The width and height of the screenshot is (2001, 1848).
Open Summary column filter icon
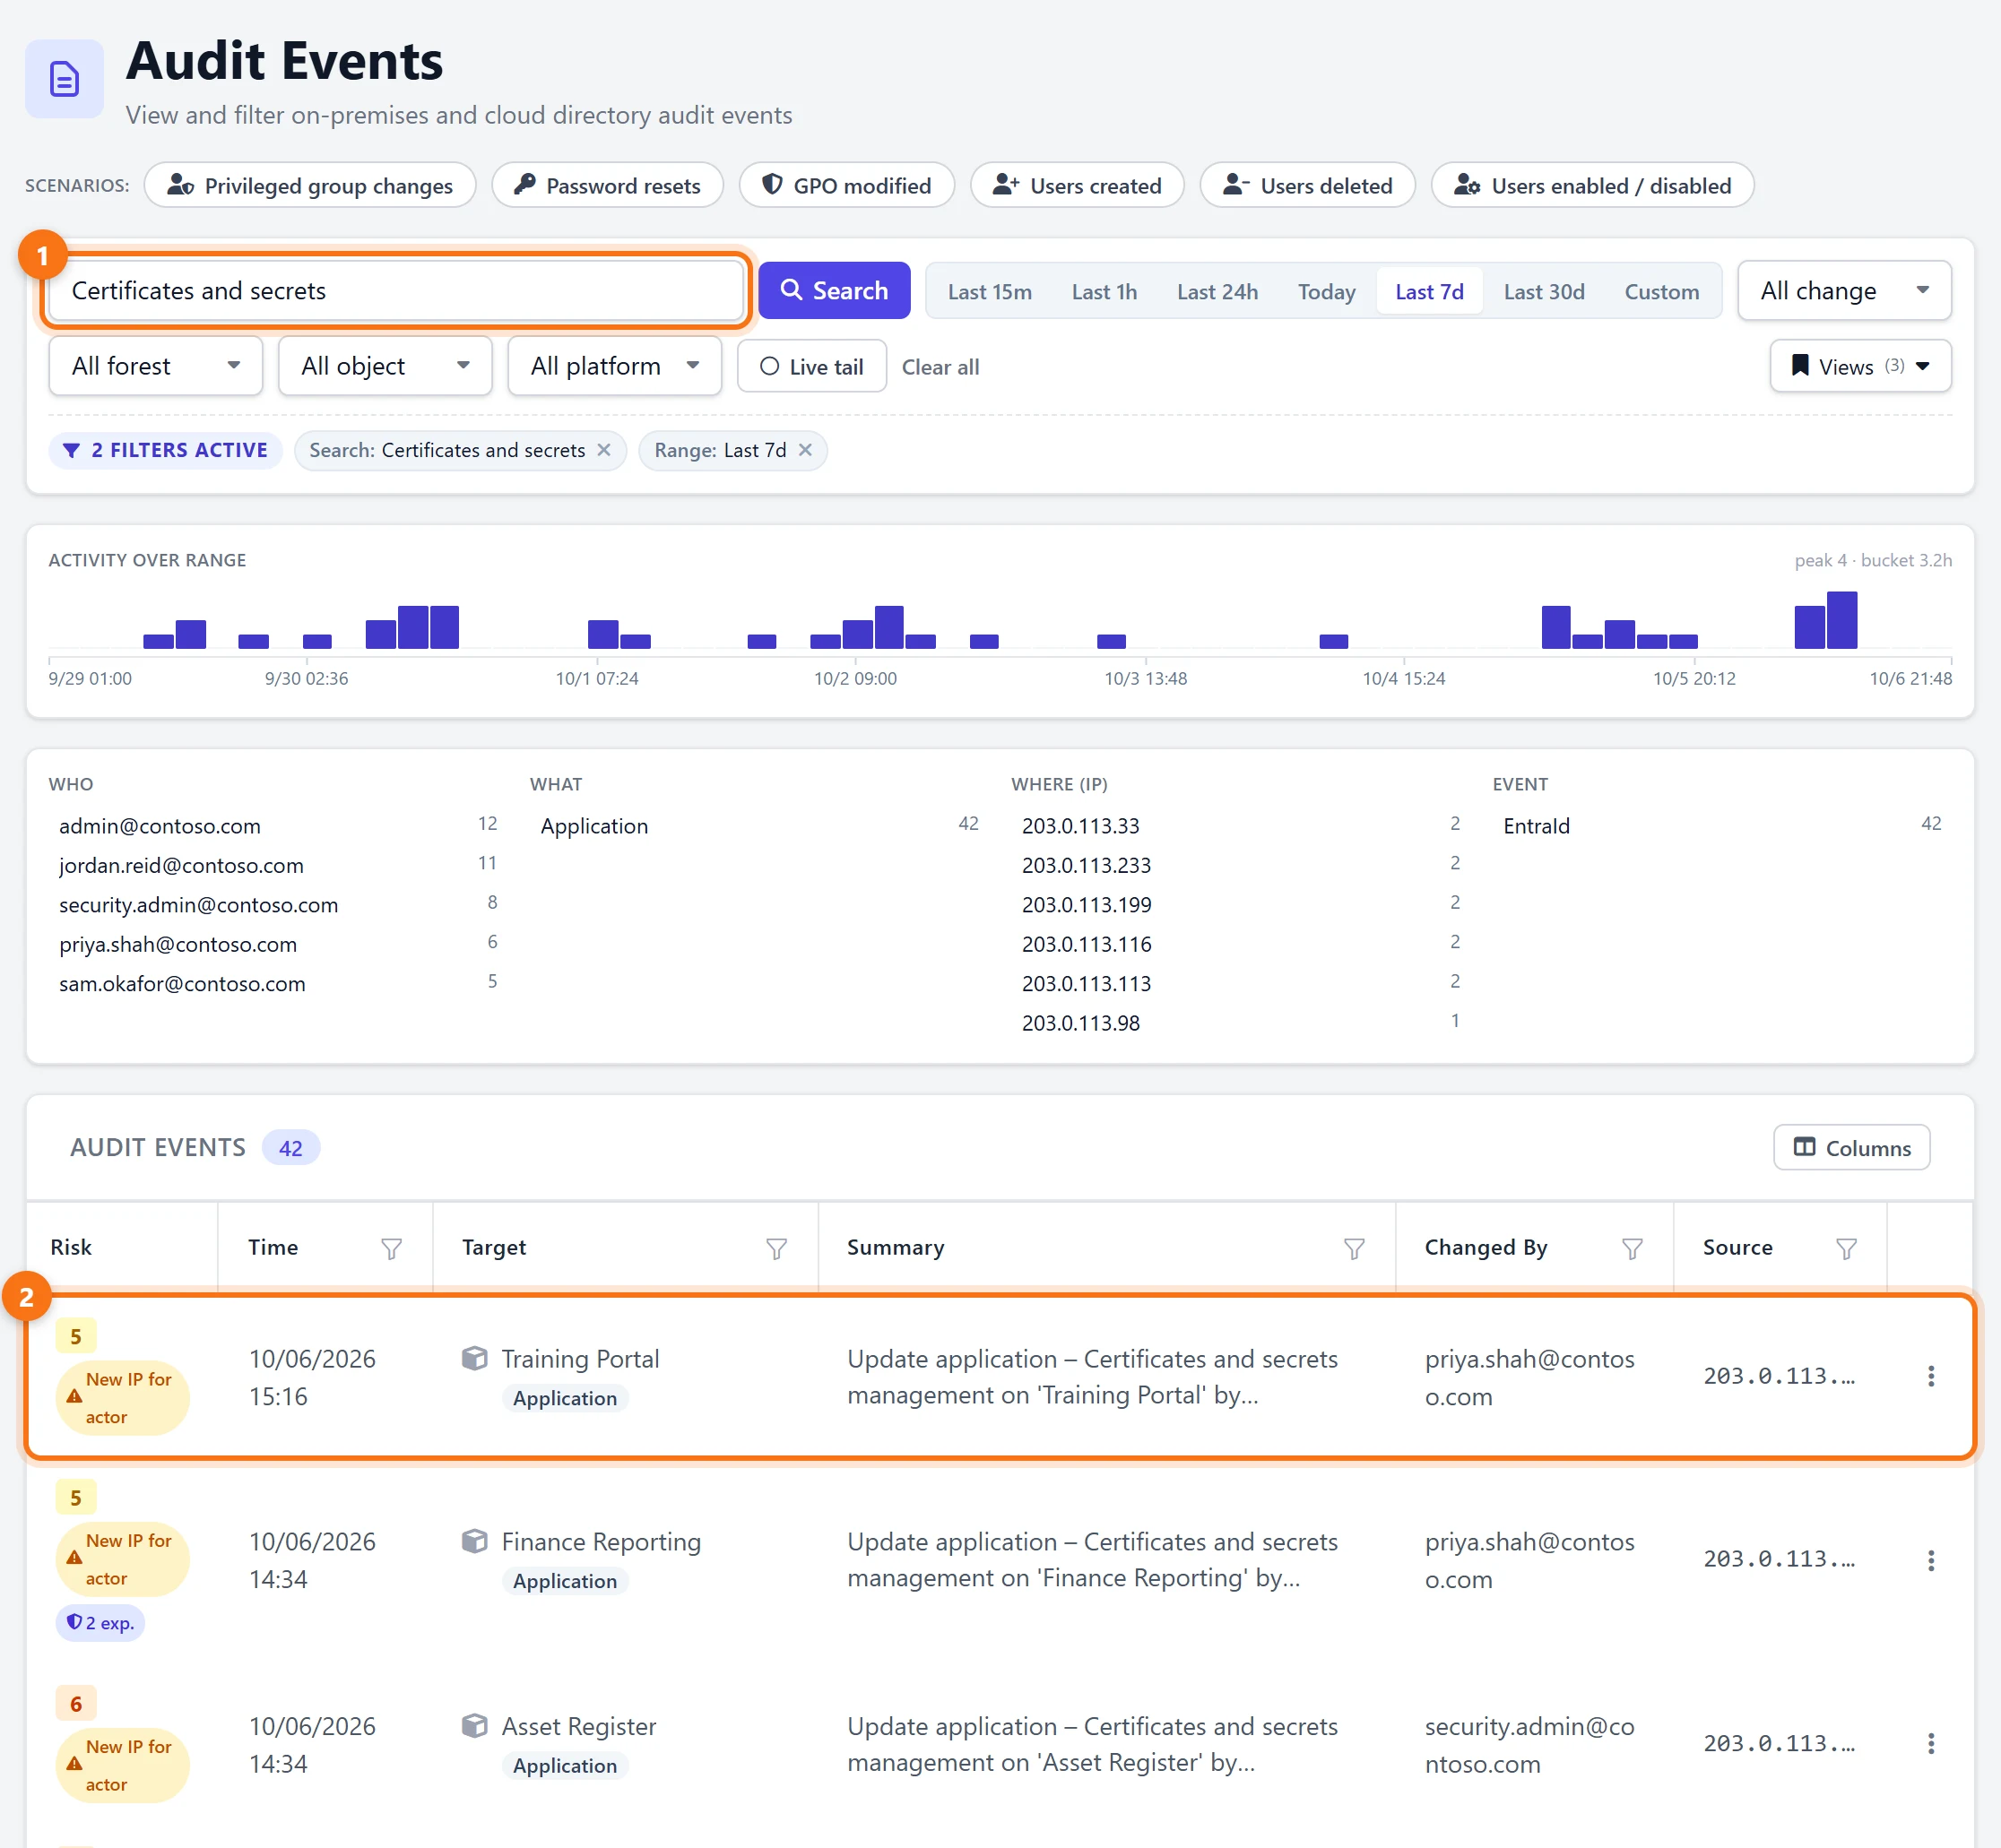point(1354,1248)
